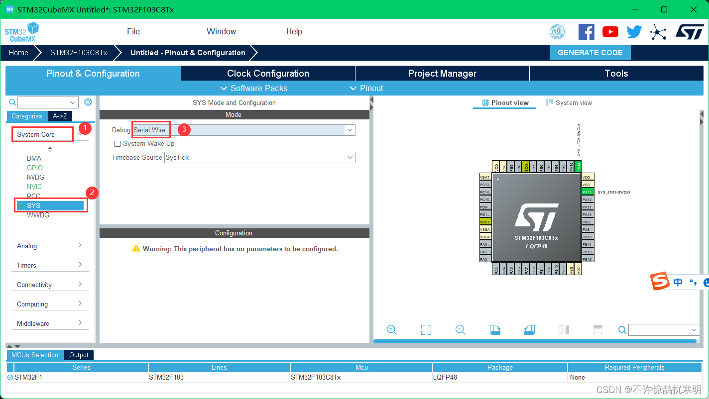Zoom in on the pinout view
709x399 pixels.
392,330
